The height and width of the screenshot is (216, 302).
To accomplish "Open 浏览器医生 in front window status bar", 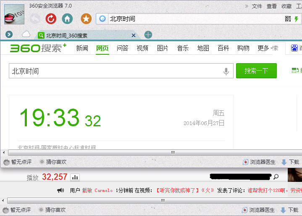I will pyautogui.click(x=259, y=162).
